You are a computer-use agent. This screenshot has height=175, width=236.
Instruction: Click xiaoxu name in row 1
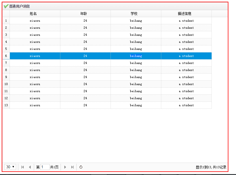tap(35, 21)
